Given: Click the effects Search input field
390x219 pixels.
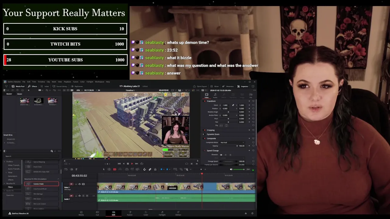Looking at the screenshot, I should click(32, 156).
